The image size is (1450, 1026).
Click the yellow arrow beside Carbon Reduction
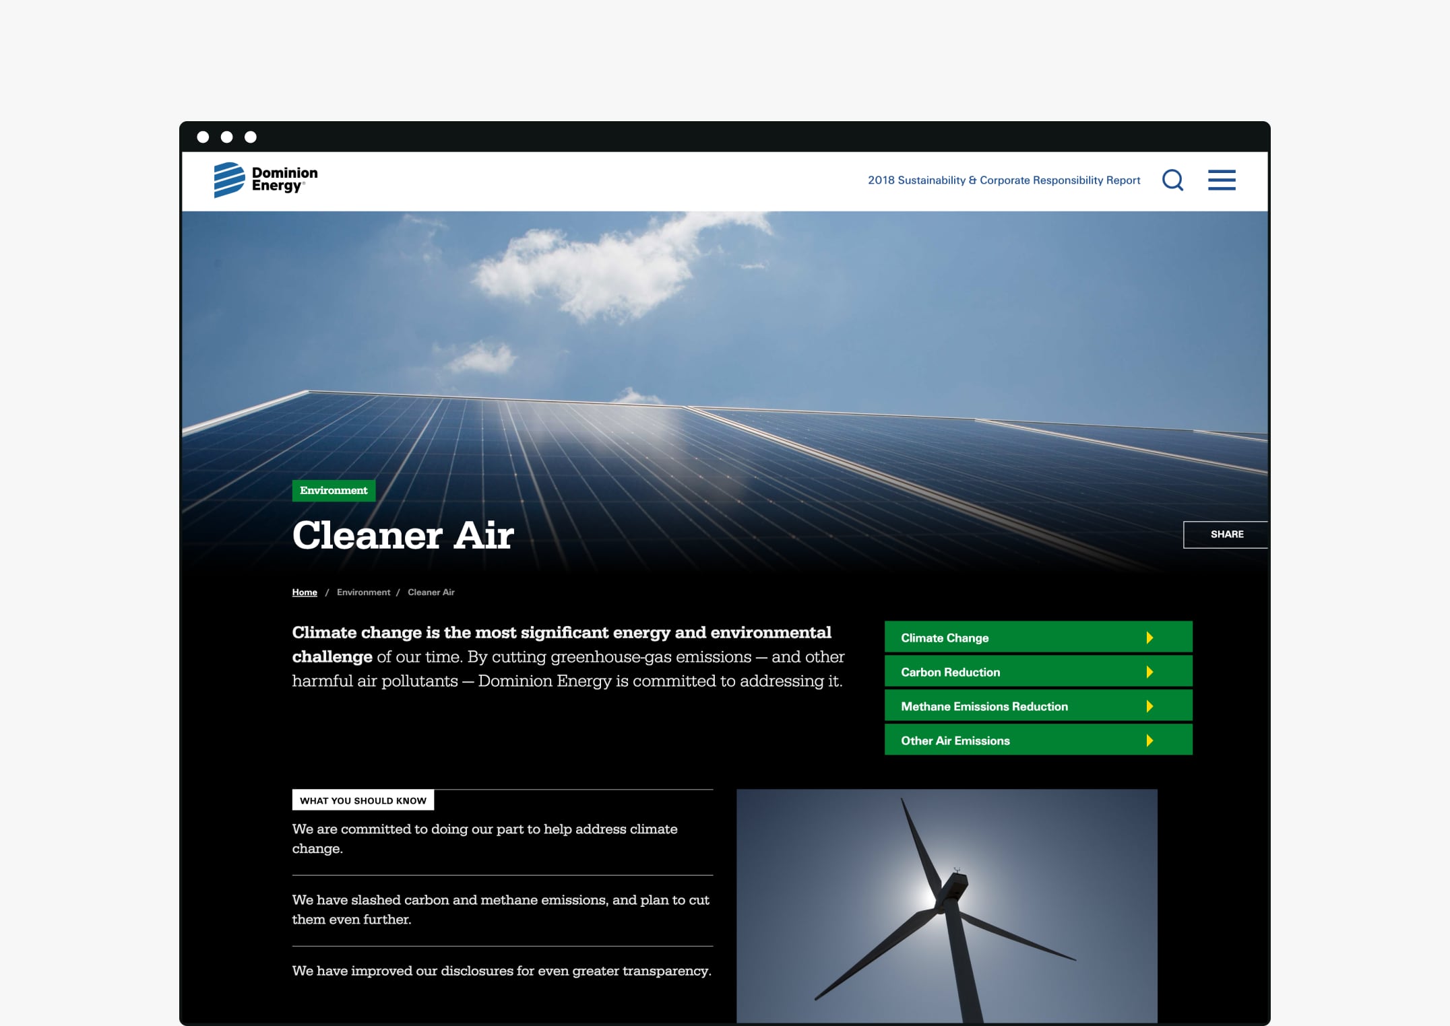click(1149, 672)
